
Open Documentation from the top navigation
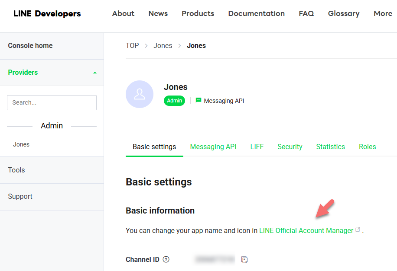point(256,14)
